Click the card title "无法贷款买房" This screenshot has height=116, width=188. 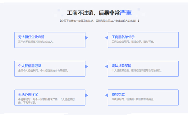[122, 66]
